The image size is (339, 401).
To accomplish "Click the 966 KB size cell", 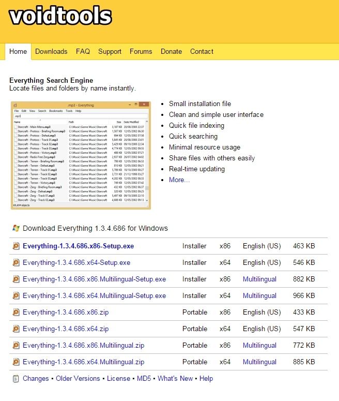I will (304, 296).
